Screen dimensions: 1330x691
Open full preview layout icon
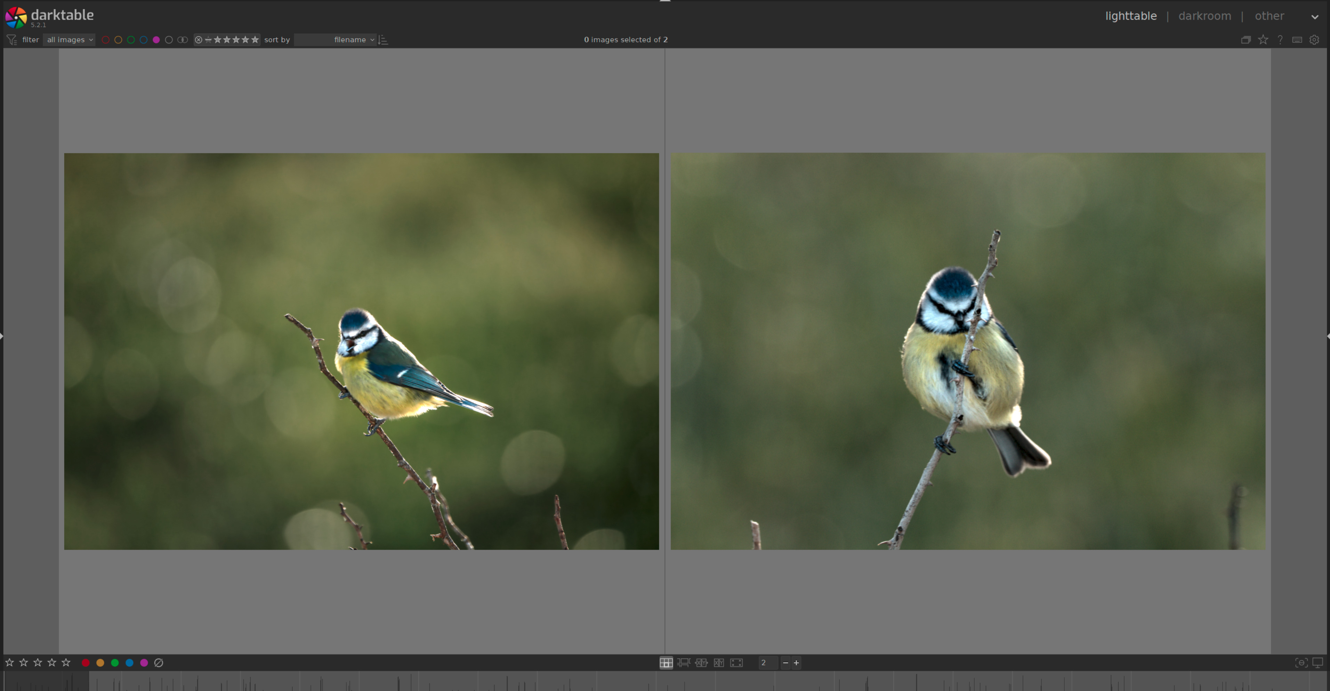pyautogui.click(x=736, y=662)
